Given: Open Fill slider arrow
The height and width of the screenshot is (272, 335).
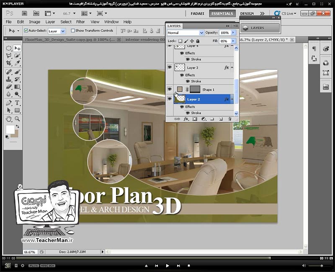Looking at the screenshot, I should coord(233,41).
